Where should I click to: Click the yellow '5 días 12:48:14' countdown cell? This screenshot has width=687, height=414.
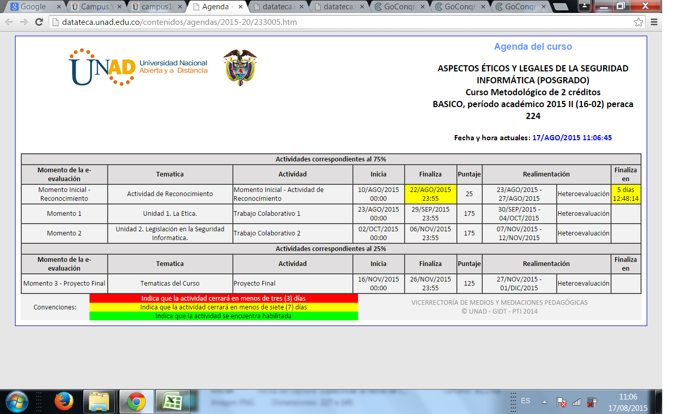pos(626,194)
